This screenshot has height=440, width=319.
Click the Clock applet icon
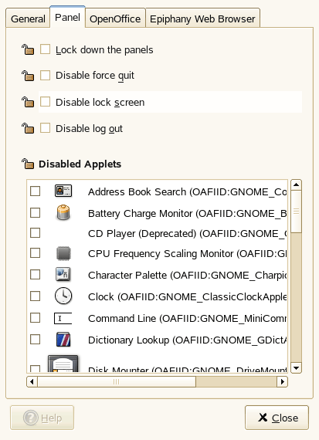(x=63, y=296)
